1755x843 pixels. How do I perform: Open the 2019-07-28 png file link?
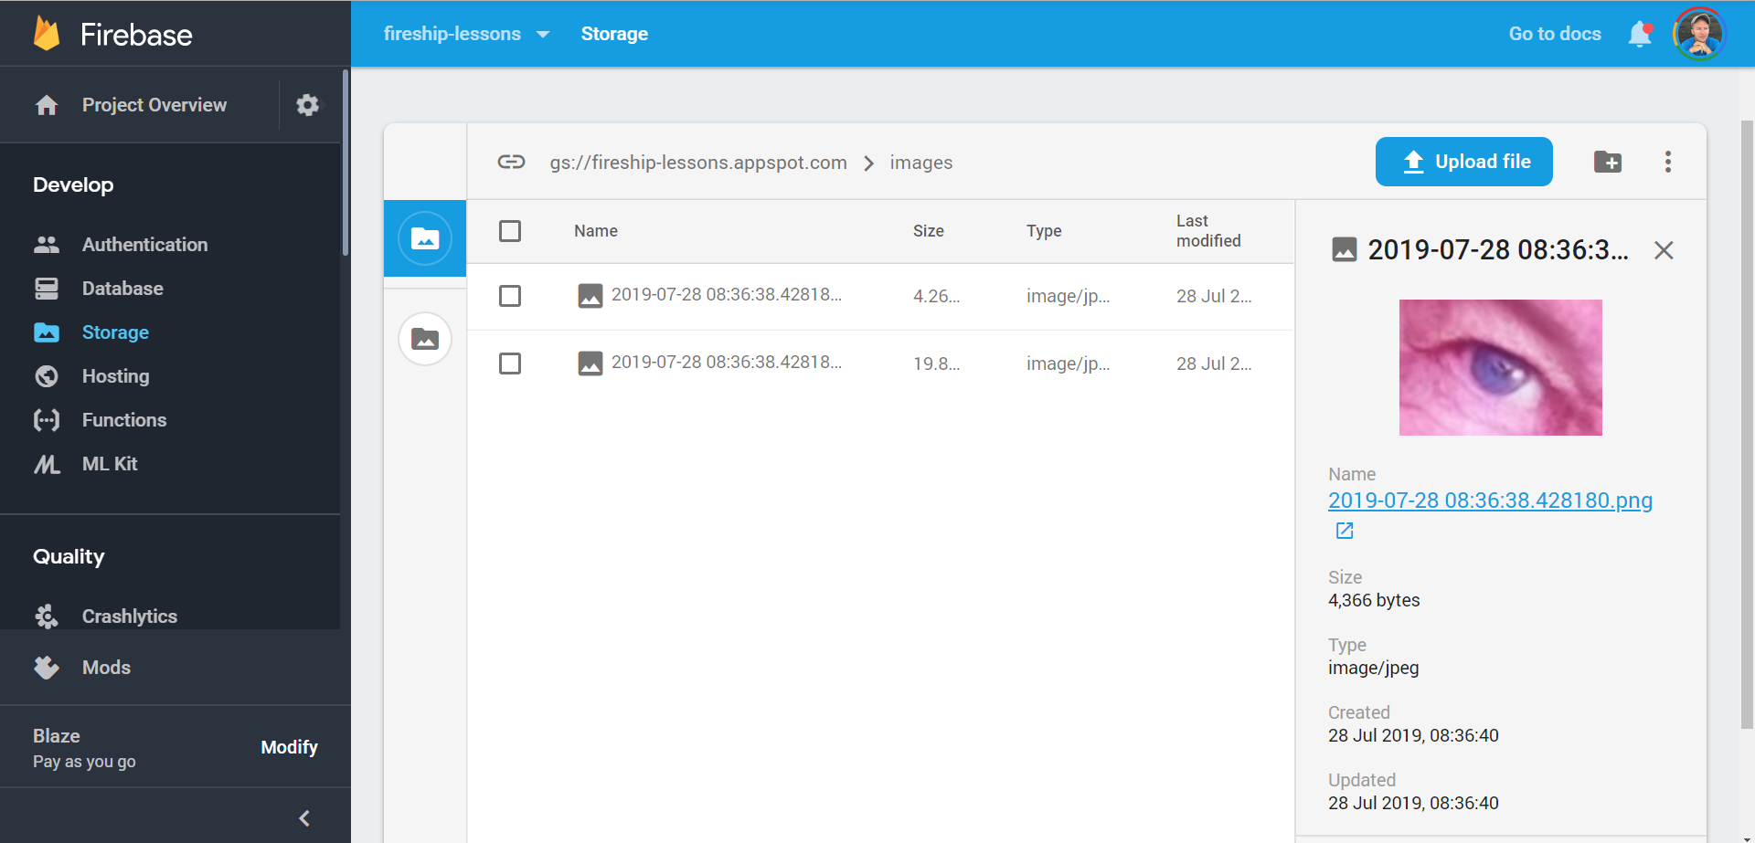pos(1490,501)
